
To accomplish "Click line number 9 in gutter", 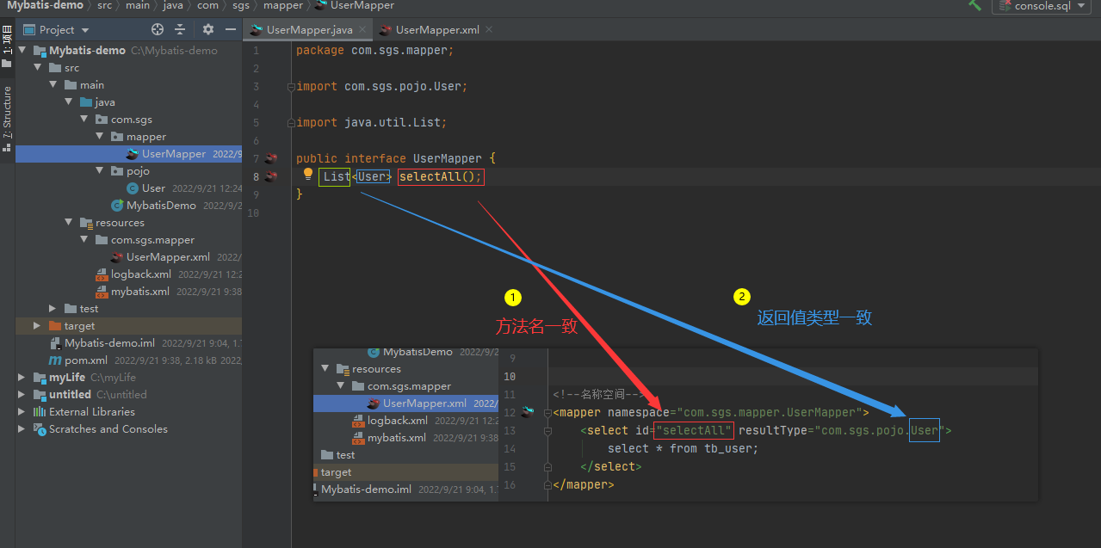I will [256, 194].
